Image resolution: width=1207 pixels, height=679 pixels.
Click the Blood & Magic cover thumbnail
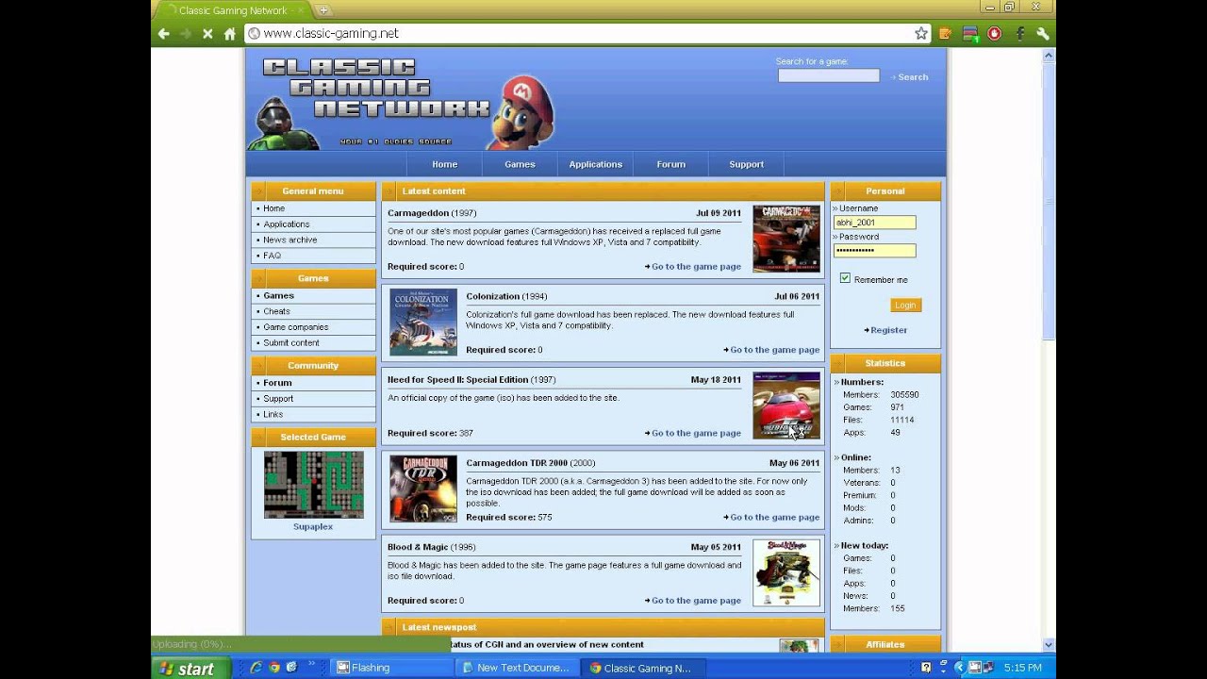pyautogui.click(x=786, y=572)
